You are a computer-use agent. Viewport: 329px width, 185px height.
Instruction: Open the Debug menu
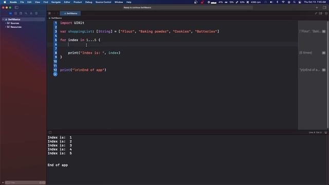(x=88, y=2)
